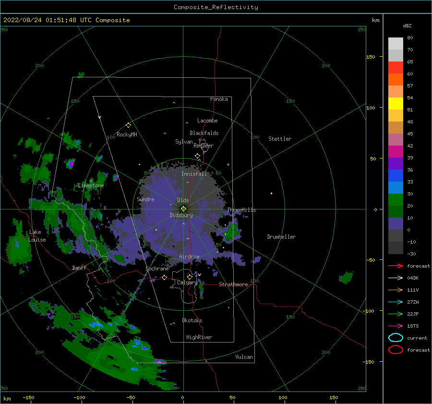
Task: Click the yellow diamond marker near Cochrane
Action: coord(164,277)
